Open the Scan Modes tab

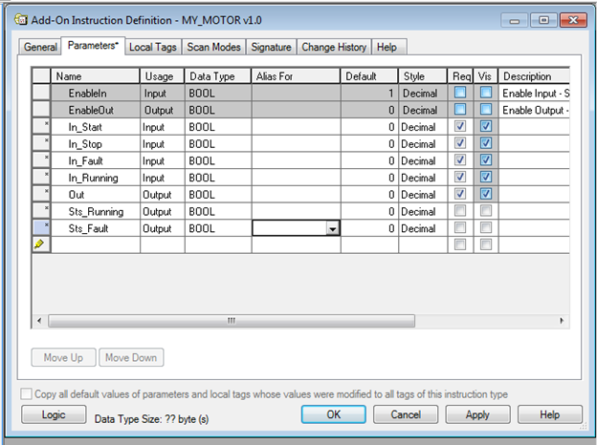coord(214,47)
